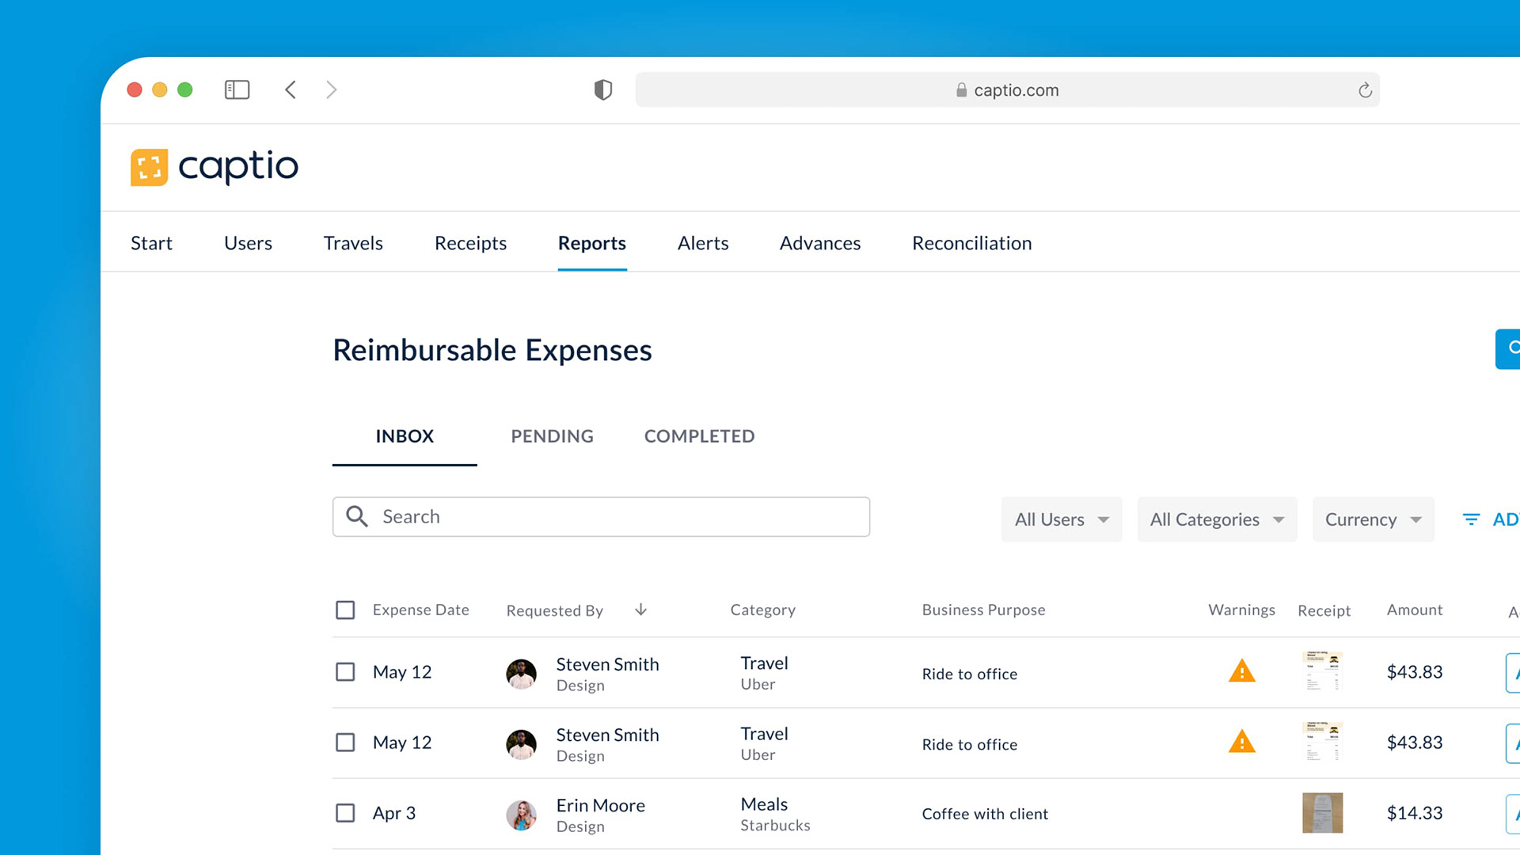Switch to the COMPLETED tab

[x=699, y=436]
